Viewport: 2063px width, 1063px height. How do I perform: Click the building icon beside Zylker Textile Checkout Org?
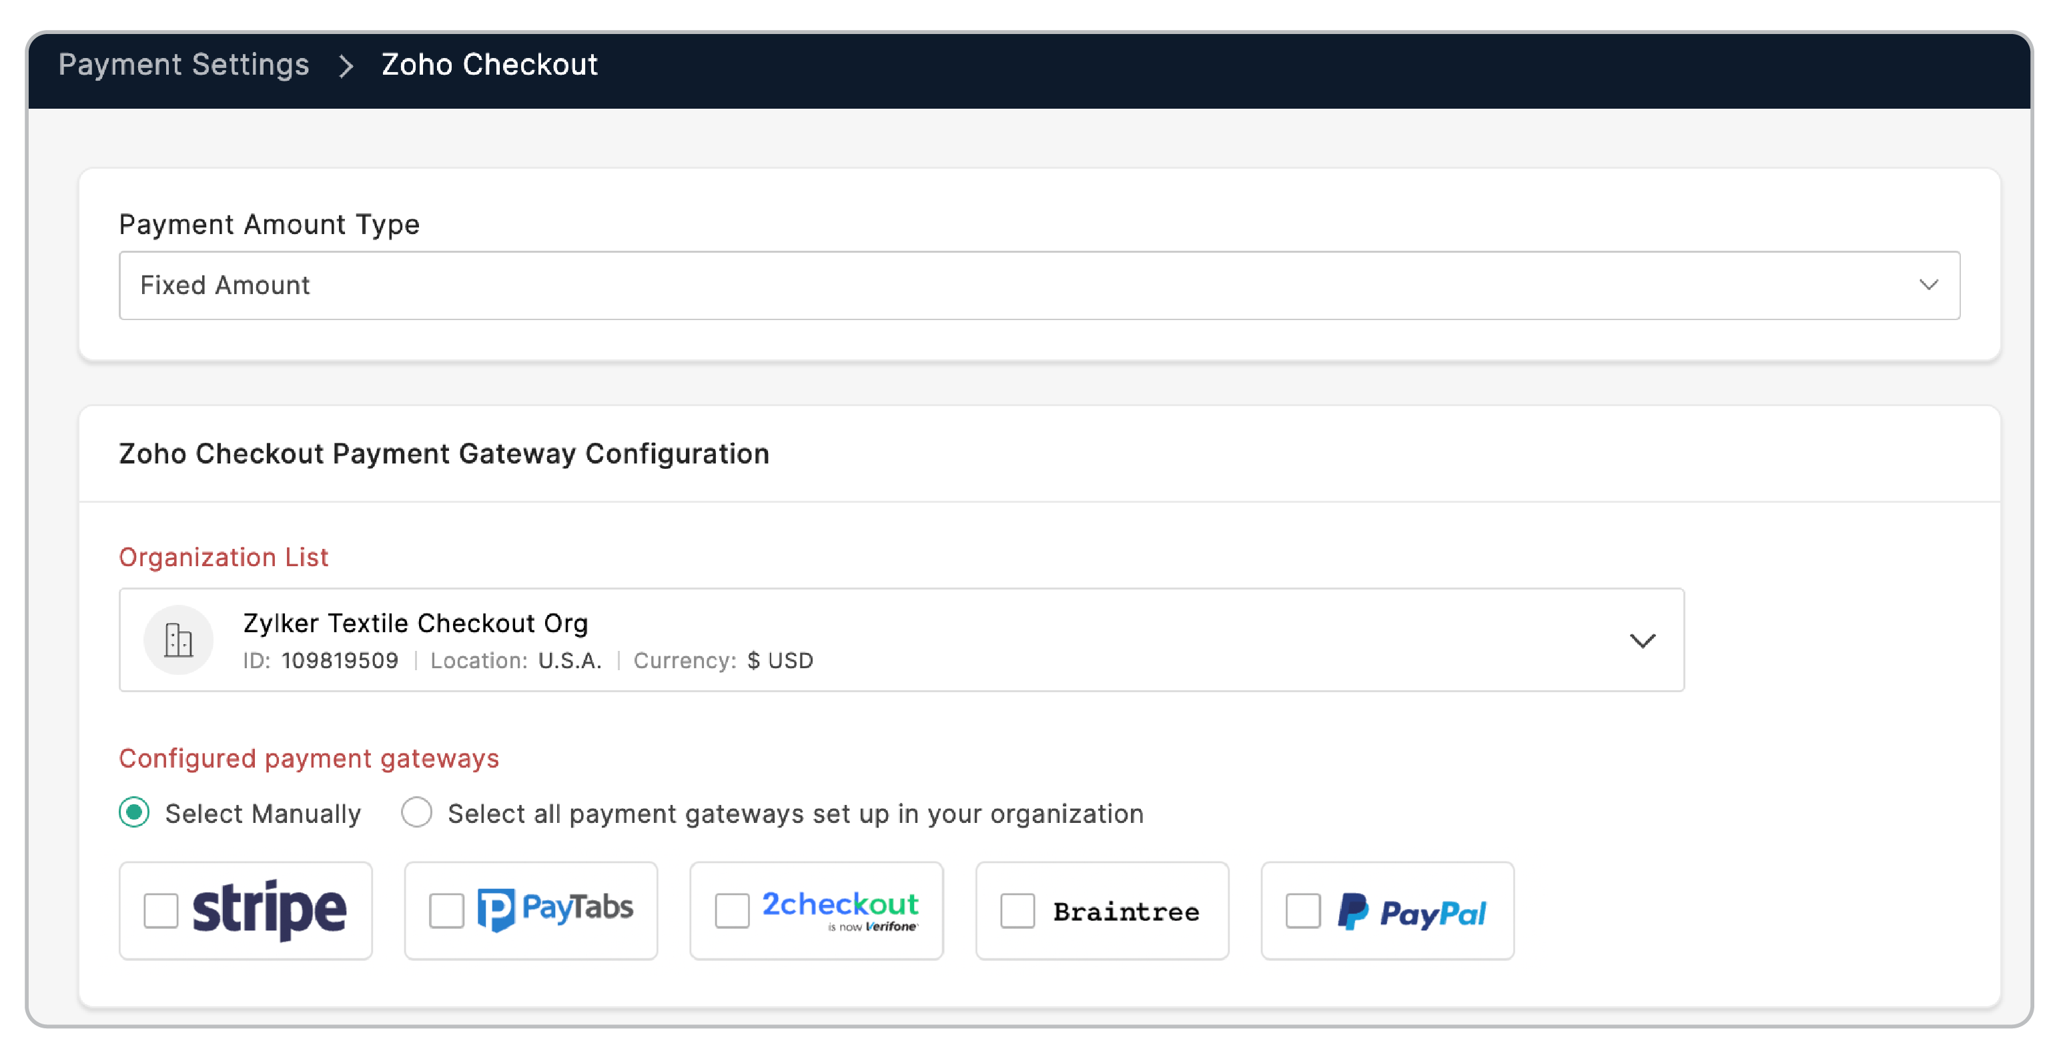click(179, 640)
